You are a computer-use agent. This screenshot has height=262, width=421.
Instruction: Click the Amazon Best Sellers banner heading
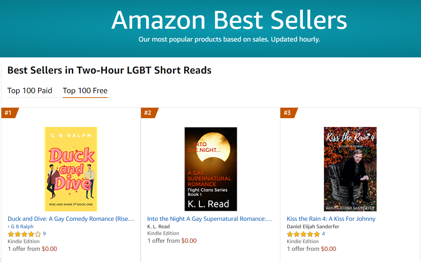[x=229, y=20]
